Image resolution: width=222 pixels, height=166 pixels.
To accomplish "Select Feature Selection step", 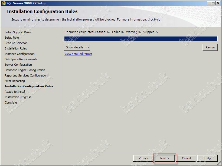I will tap(16, 43).
